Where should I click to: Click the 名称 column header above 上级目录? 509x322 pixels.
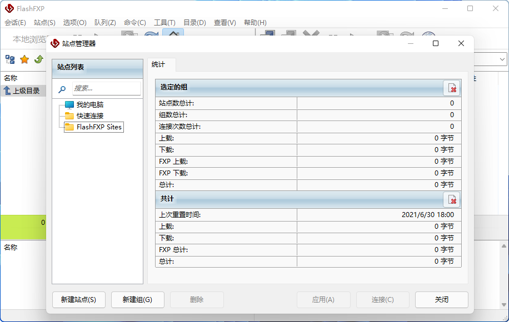11,78
